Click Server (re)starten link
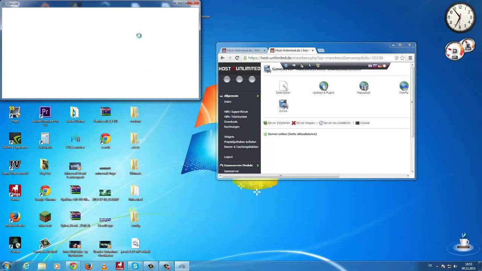Screen dimensions: 482x271 coord(277,123)
